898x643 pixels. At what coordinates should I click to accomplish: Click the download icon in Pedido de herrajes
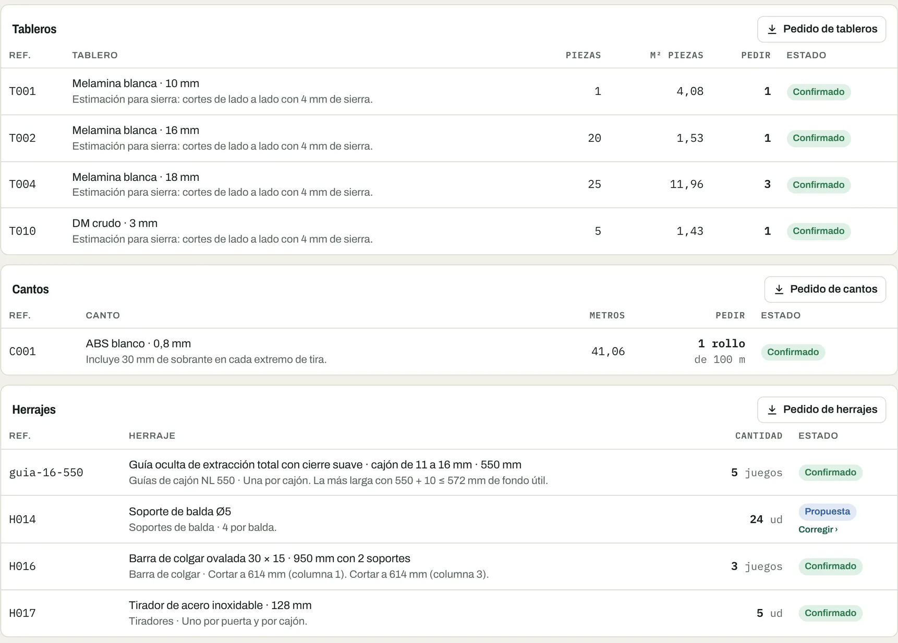pos(772,410)
